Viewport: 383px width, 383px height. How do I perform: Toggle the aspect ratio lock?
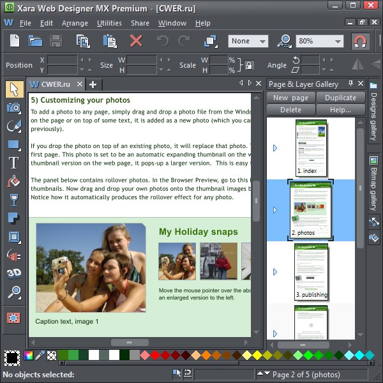coord(249,65)
